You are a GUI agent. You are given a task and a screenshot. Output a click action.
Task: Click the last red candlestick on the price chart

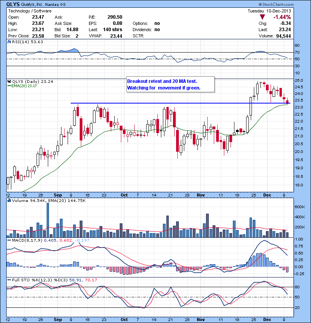coord(287,102)
